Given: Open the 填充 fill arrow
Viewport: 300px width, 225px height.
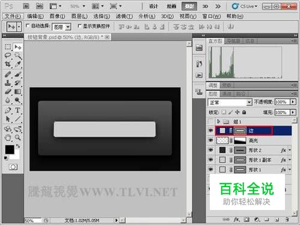Looking at the screenshot, I should pos(293,112).
